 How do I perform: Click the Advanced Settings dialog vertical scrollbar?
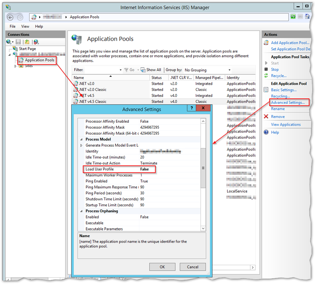point(203,168)
